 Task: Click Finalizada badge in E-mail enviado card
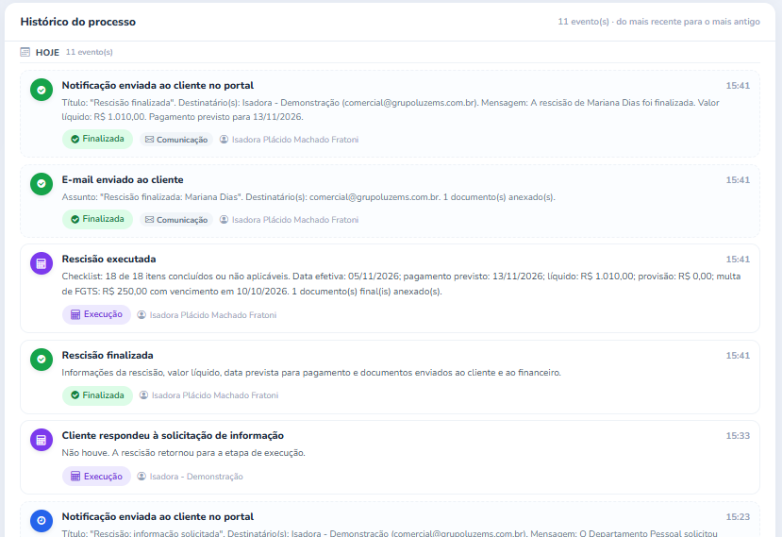98,220
